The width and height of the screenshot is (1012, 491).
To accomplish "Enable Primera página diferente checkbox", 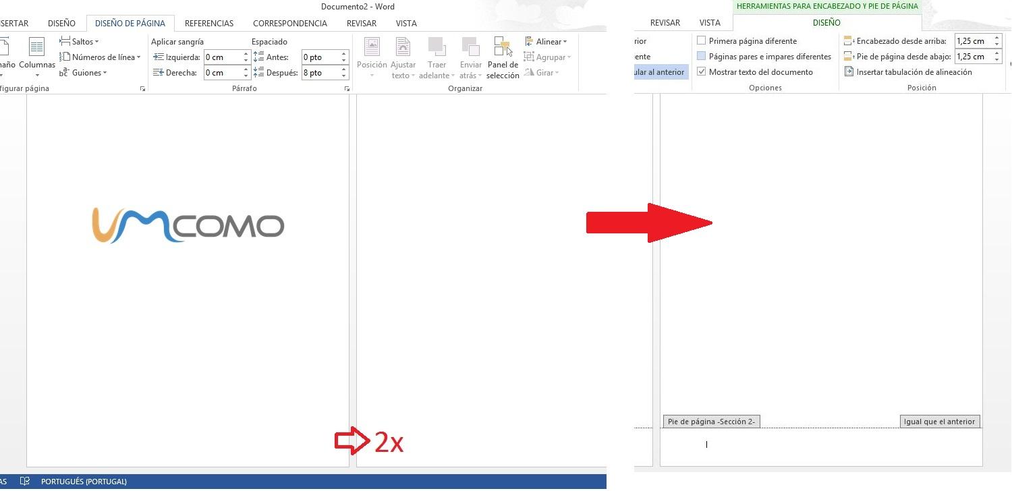I will (702, 41).
